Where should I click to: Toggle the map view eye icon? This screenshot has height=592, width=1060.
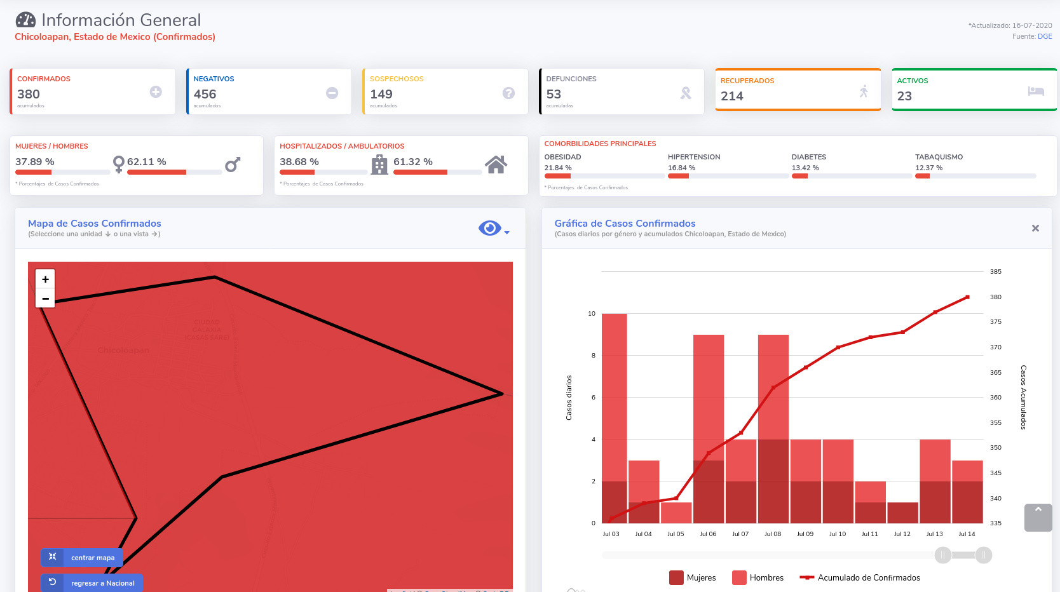pyautogui.click(x=489, y=228)
